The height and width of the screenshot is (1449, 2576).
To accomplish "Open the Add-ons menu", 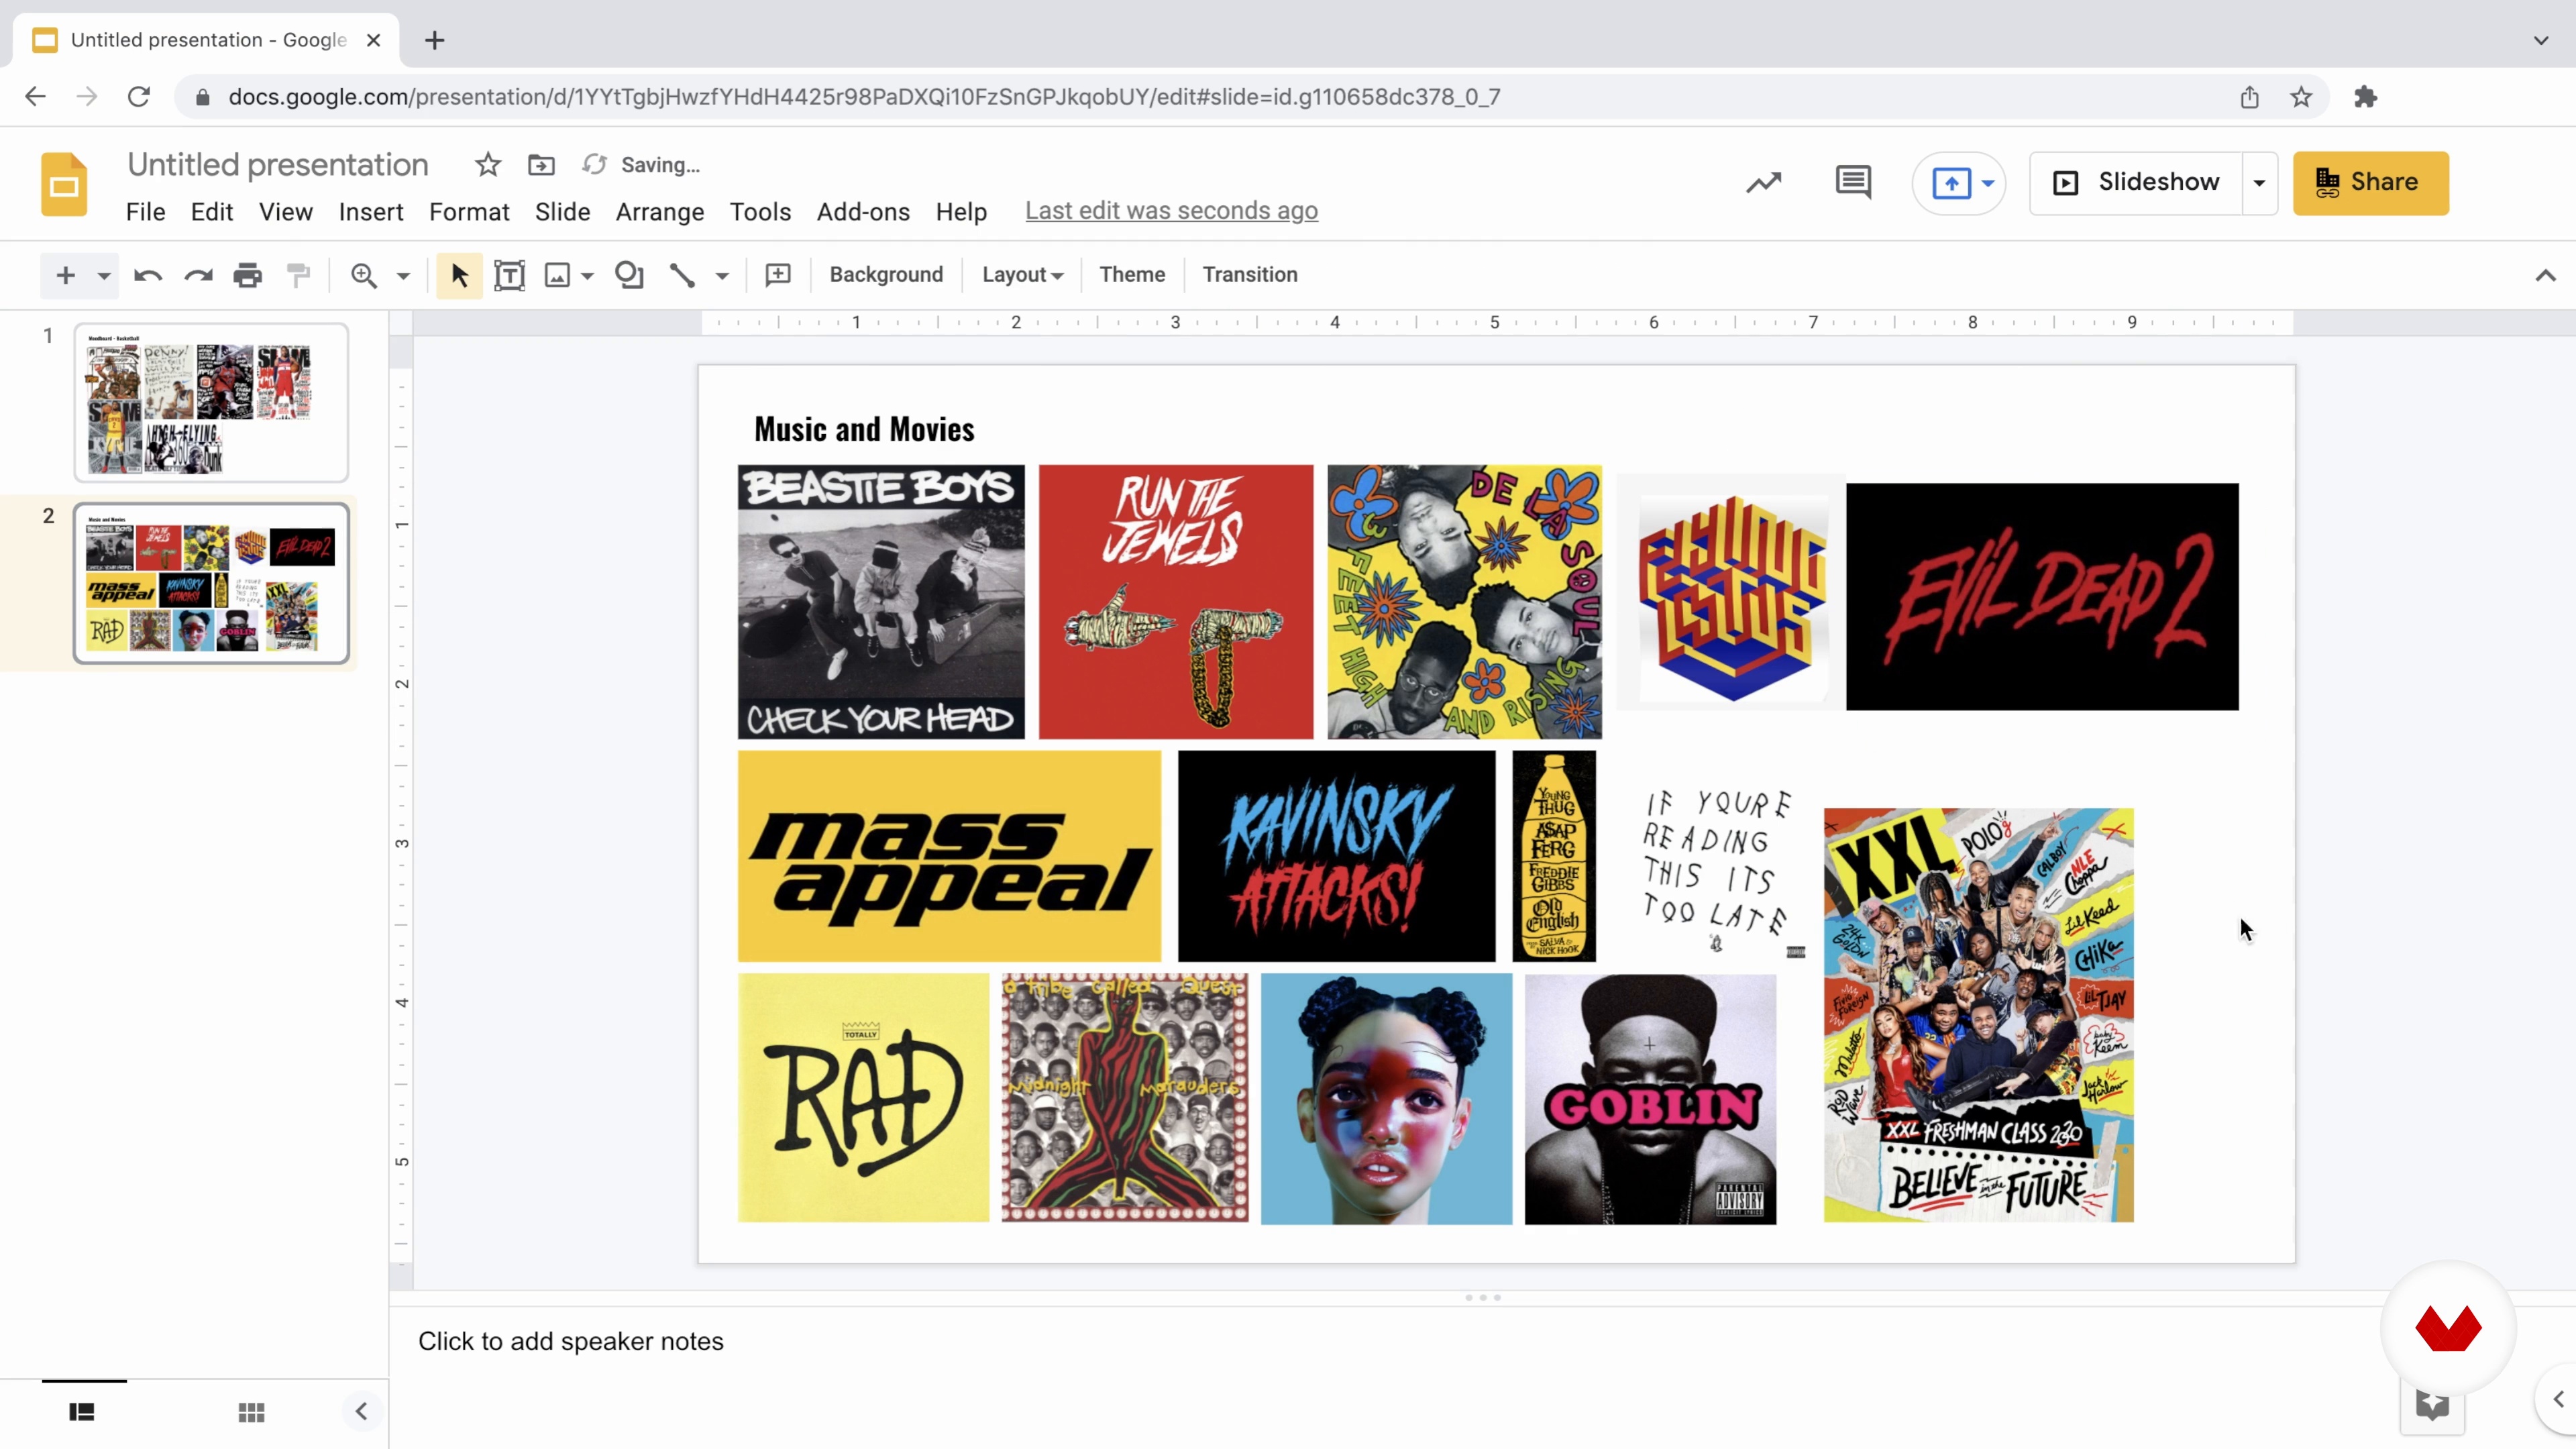I will [x=863, y=212].
